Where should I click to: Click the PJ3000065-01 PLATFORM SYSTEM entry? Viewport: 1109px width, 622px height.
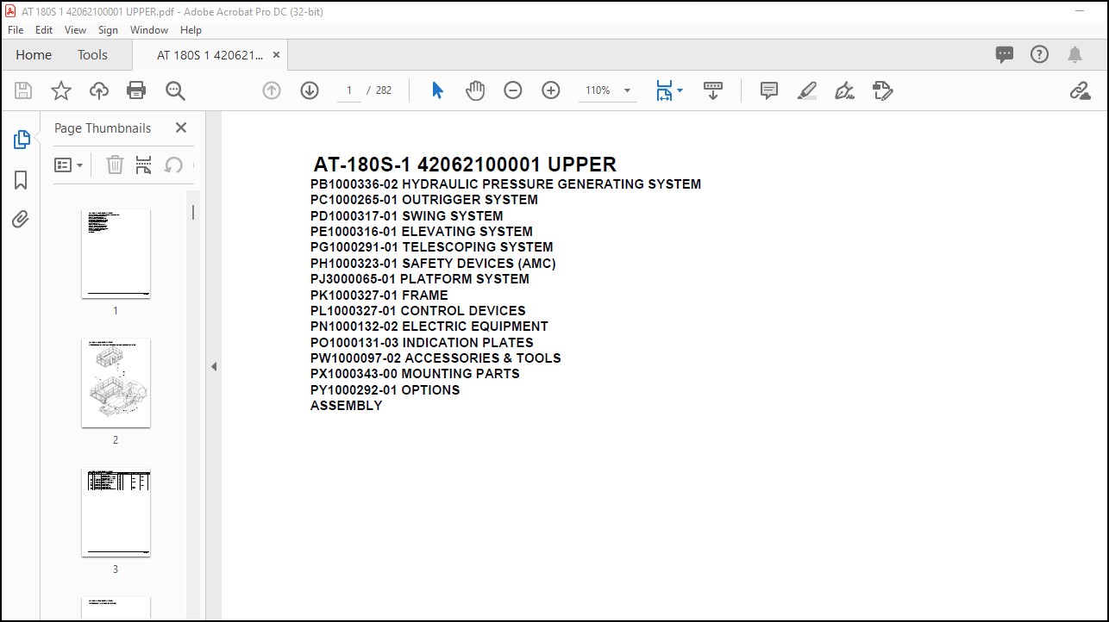coord(420,279)
